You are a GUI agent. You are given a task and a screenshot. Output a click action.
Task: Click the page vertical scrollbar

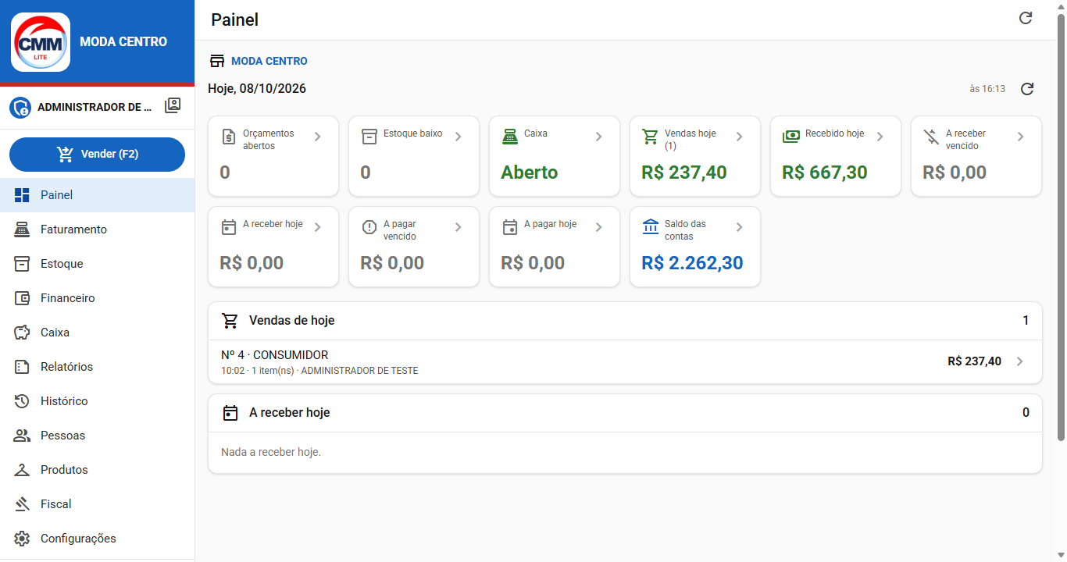(x=1061, y=226)
